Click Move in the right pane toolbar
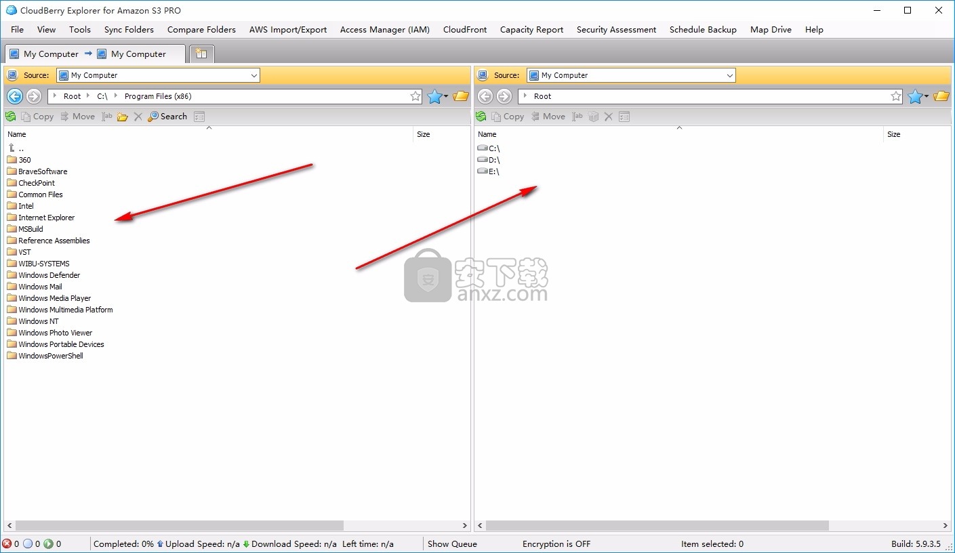The width and height of the screenshot is (955, 553). (548, 117)
